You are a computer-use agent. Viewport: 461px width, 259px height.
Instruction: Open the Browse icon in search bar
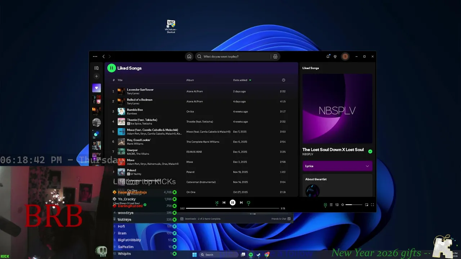click(275, 56)
